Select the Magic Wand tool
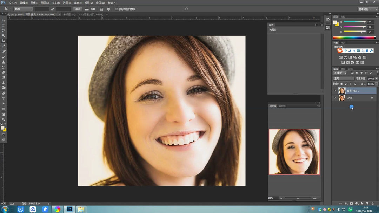 pos(4,36)
